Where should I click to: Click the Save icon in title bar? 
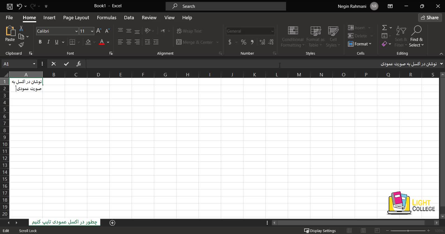(x=9, y=6)
